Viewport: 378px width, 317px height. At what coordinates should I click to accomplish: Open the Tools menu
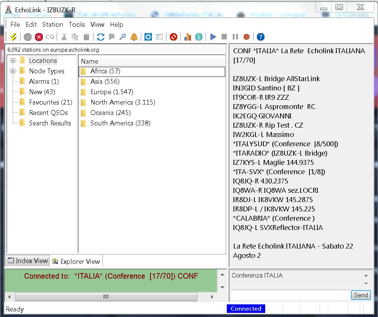tap(77, 25)
